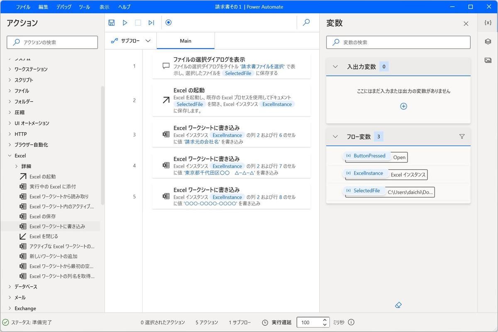Decrease run delay with down stepper arrow
The image size is (498, 332).
[325, 325]
